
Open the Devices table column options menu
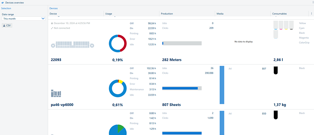pyautogui.click(x=312, y=14)
